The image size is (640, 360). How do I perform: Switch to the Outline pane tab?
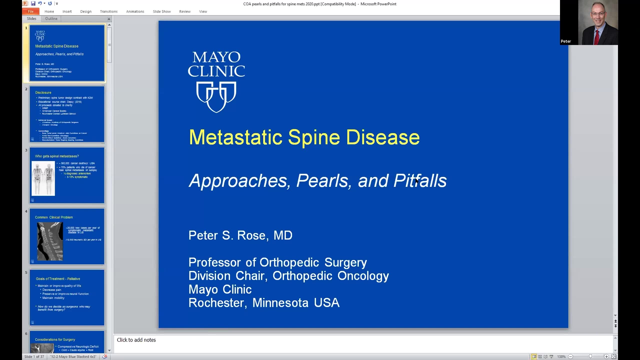(x=51, y=18)
